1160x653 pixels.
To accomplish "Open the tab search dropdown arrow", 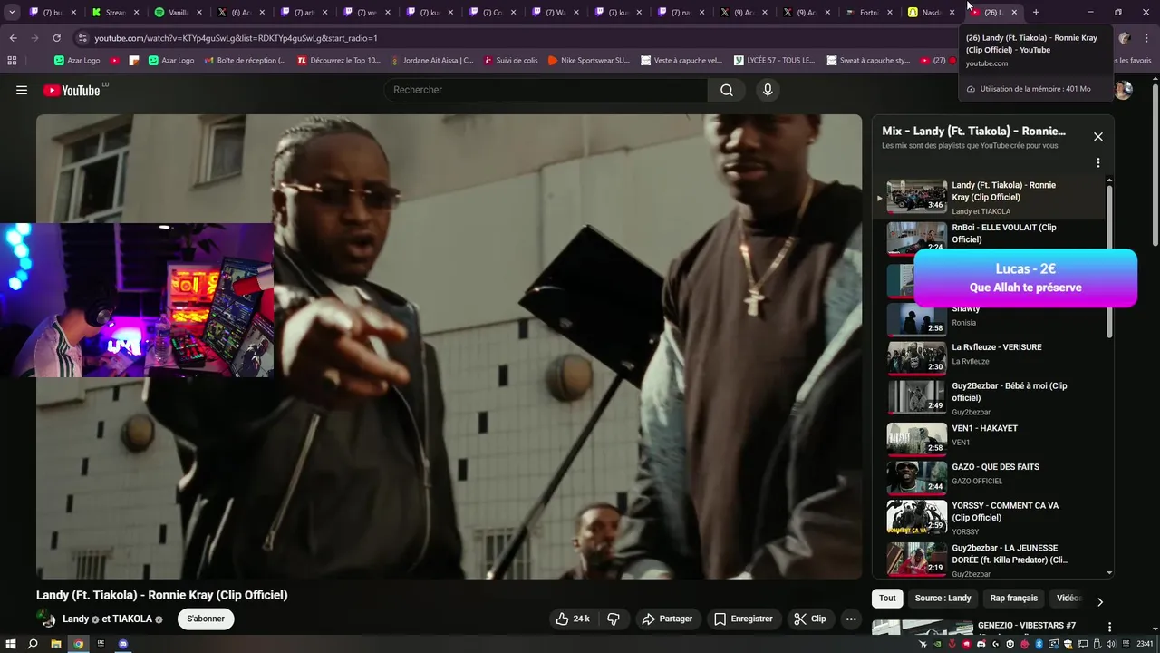I will 12,13.
